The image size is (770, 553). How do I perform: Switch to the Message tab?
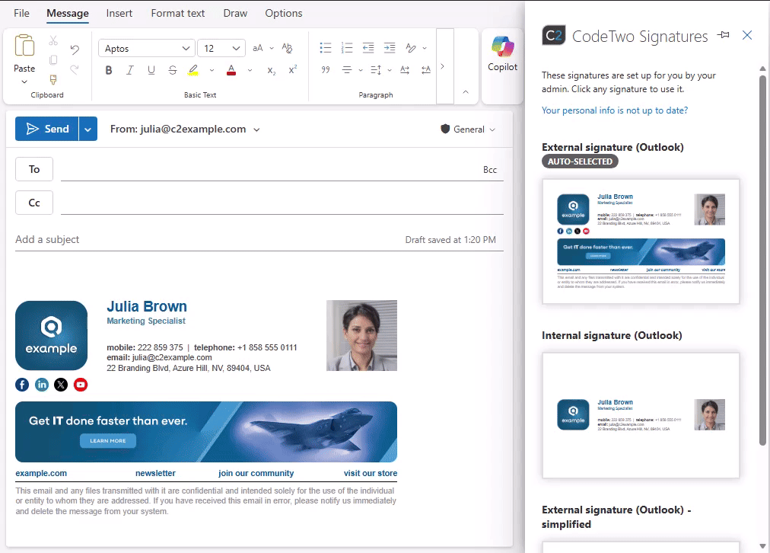pyautogui.click(x=68, y=13)
